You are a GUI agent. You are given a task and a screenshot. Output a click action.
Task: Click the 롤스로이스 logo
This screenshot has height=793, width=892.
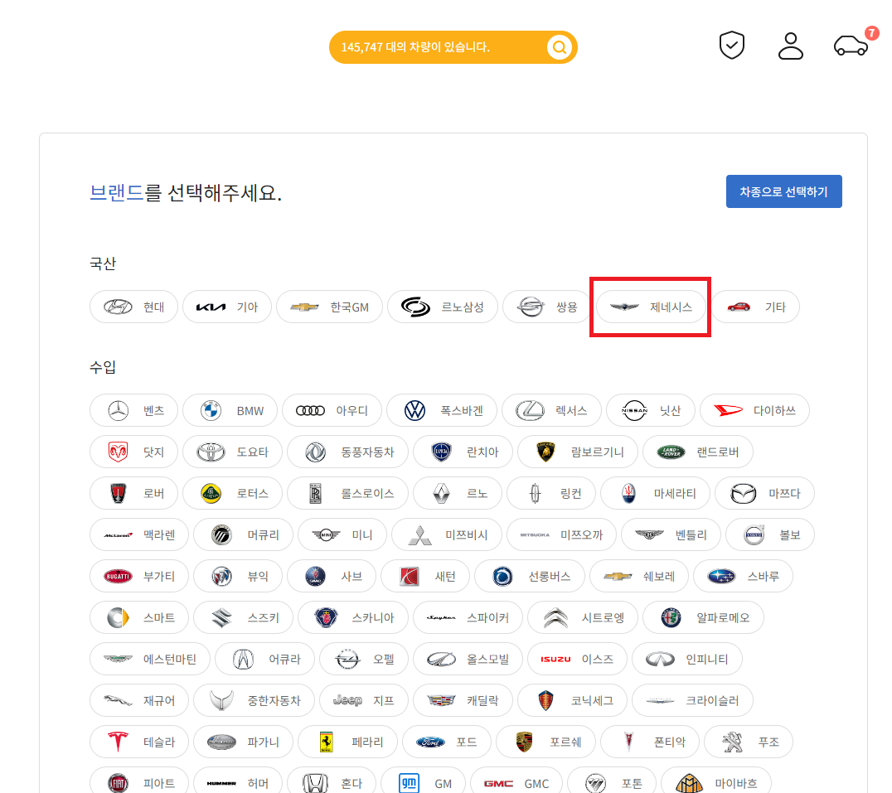[x=315, y=493]
